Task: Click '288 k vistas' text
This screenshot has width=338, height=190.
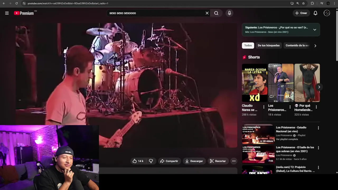Action: 249,115
